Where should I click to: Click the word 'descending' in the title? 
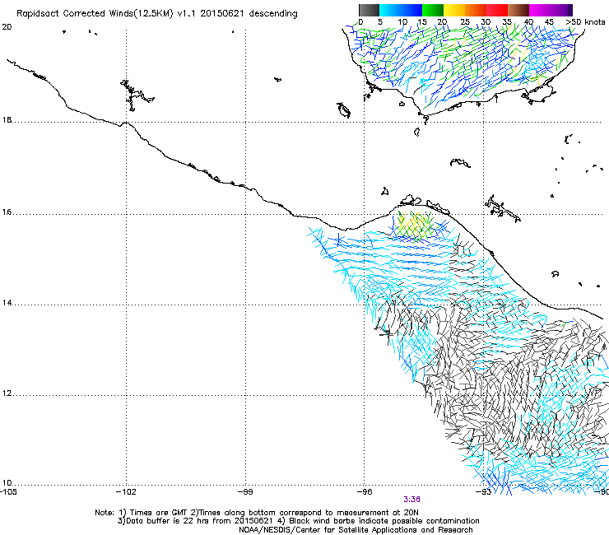[273, 13]
